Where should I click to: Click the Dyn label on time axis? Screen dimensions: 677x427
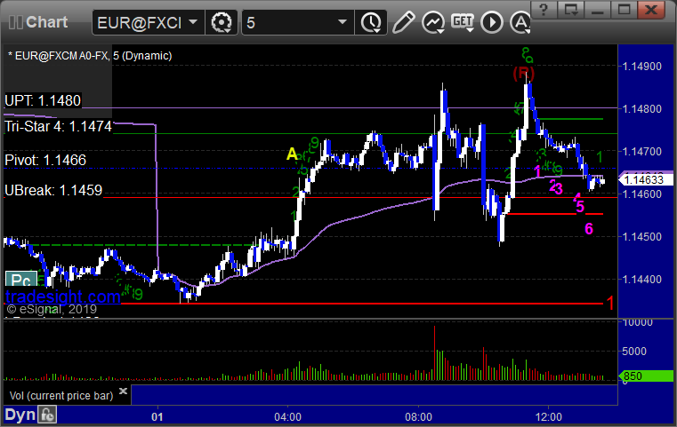pos(20,415)
